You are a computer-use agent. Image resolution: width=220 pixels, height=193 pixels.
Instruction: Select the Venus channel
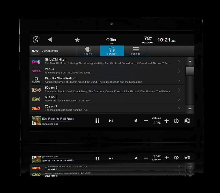(x=107, y=71)
